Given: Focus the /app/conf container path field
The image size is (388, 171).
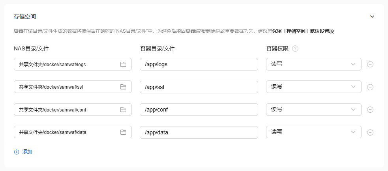Looking at the screenshot, I should point(199,110).
